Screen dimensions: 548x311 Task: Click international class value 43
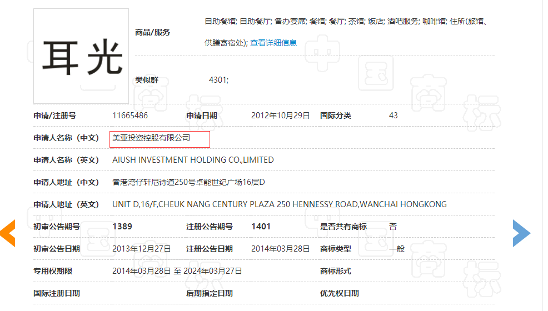[393, 116]
